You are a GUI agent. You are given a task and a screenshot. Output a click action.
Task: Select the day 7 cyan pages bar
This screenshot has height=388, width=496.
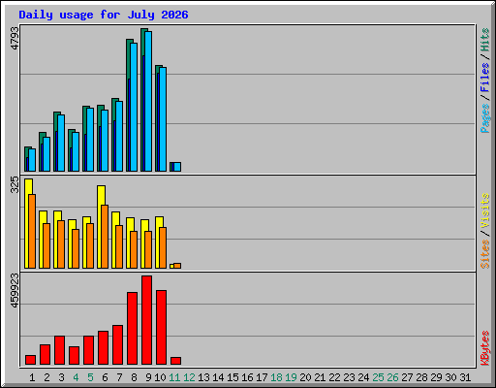click(x=119, y=136)
